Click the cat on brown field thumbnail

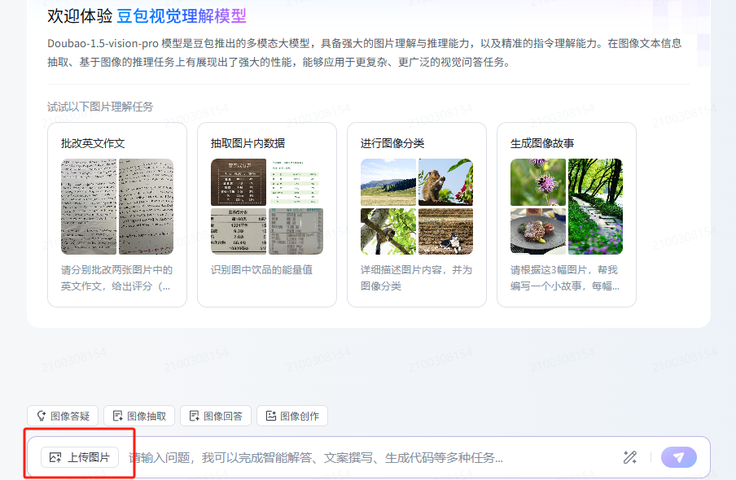click(x=445, y=231)
